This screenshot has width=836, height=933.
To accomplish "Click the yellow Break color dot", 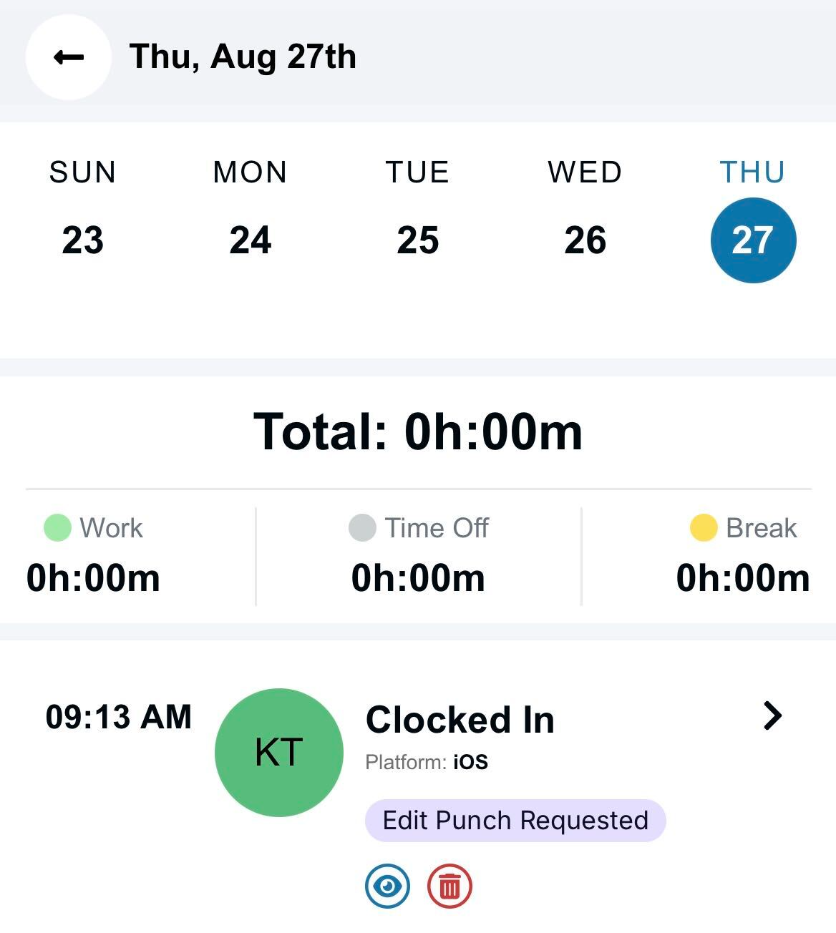I will coord(704,528).
